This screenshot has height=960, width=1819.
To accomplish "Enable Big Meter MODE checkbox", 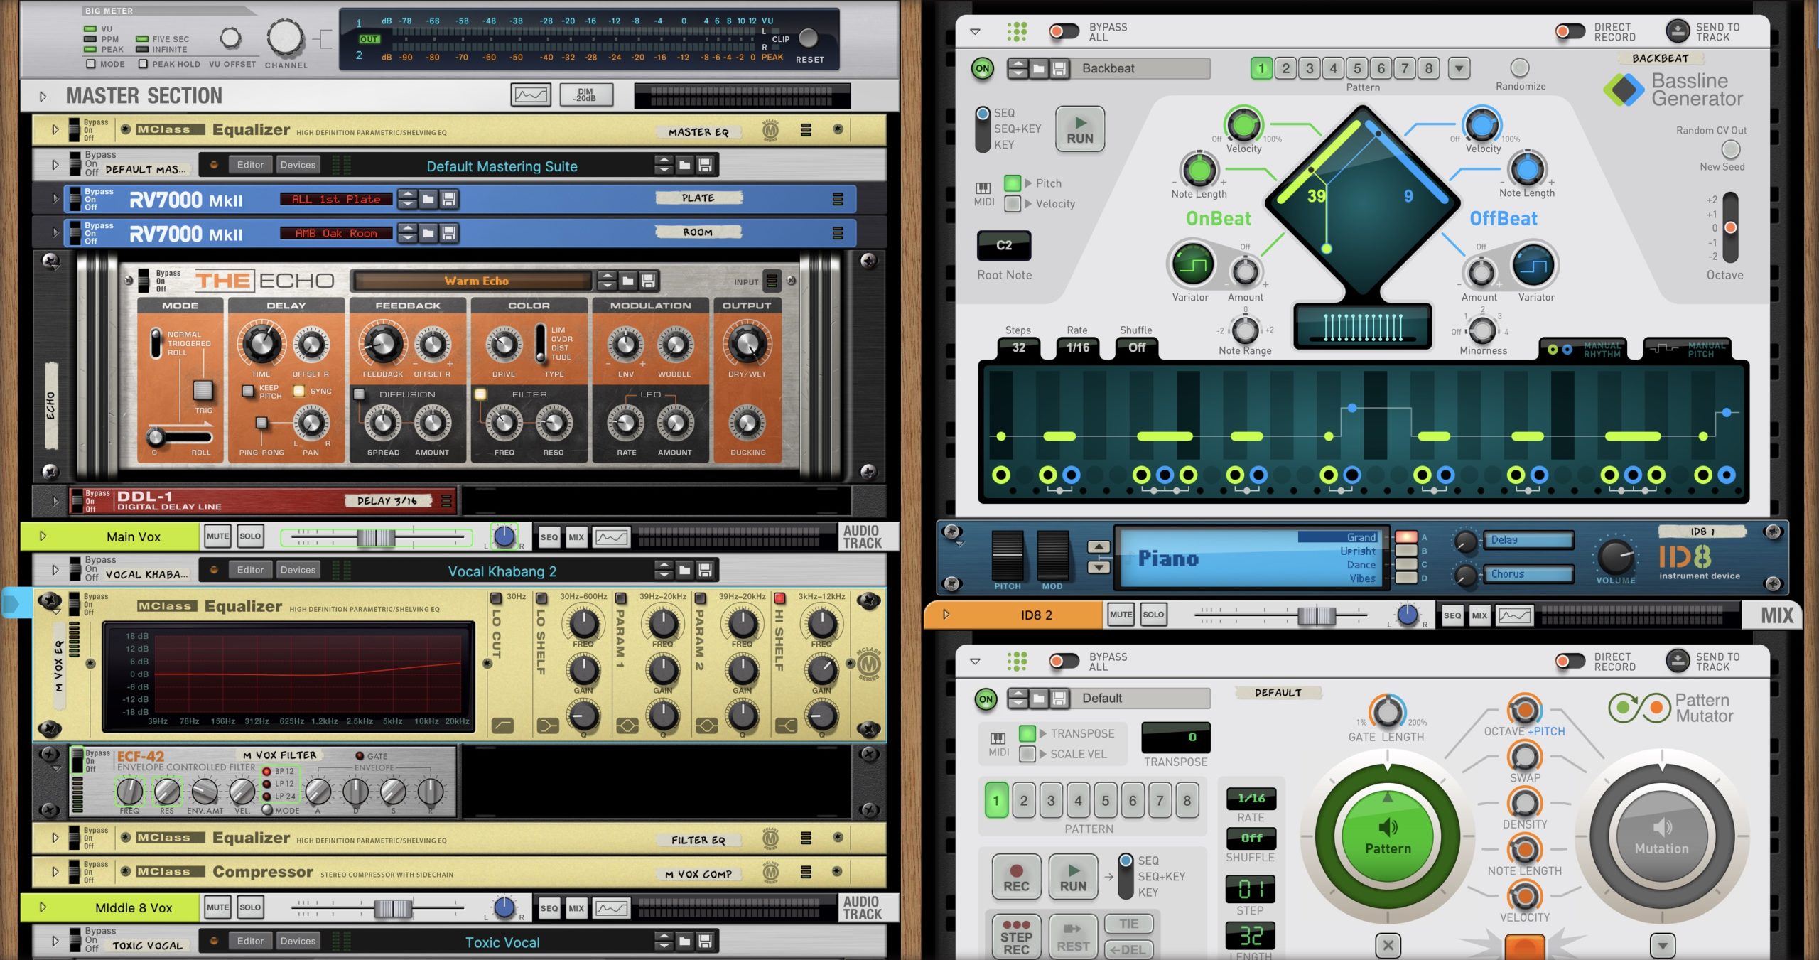I will coord(91,64).
